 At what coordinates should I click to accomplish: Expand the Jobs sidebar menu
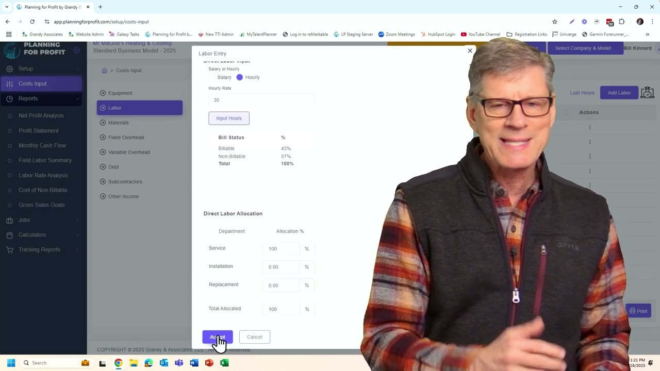[x=42, y=220]
